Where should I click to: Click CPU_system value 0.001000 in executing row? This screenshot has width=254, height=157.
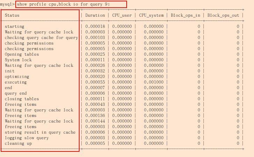pos(154,82)
